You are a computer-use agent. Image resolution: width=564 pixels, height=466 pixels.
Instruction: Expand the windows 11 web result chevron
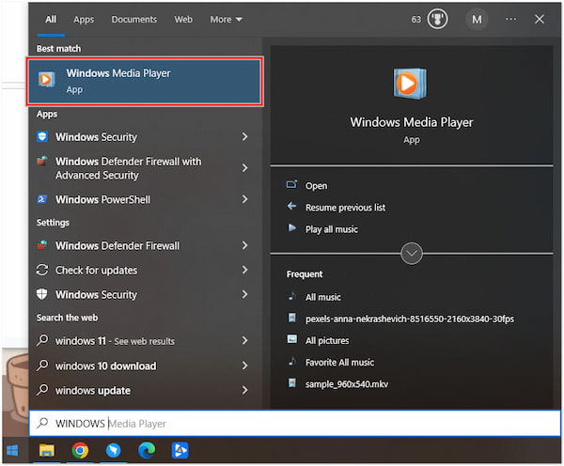pos(245,340)
